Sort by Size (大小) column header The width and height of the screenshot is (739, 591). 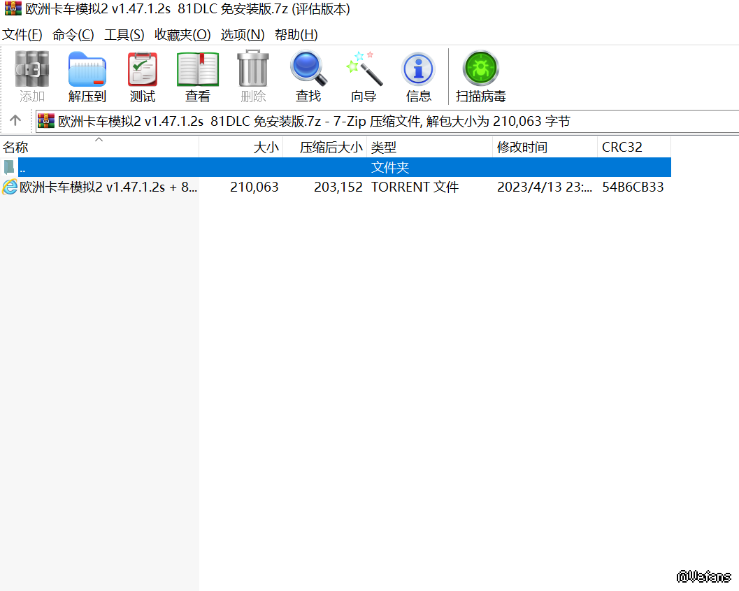click(241, 148)
